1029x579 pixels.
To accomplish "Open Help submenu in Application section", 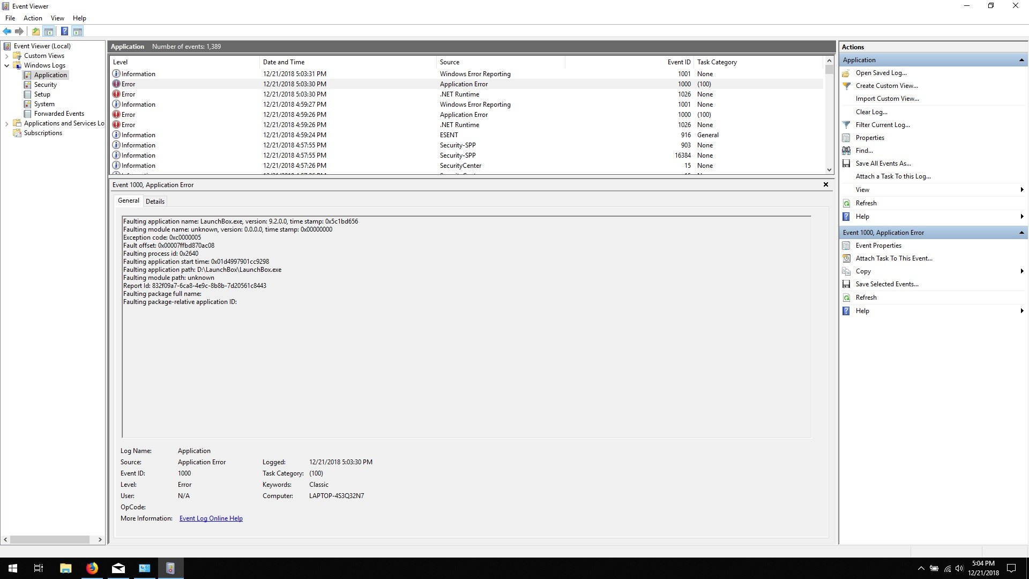I will pos(1022,217).
